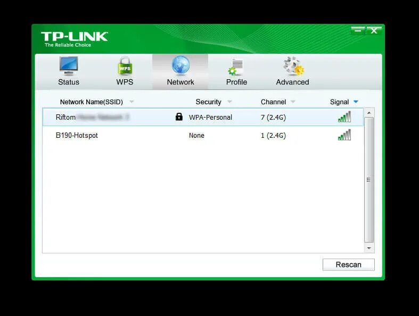The width and height of the screenshot is (419, 316).
Task: Sort by Signal column blue arrow
Action: (356, 102)
